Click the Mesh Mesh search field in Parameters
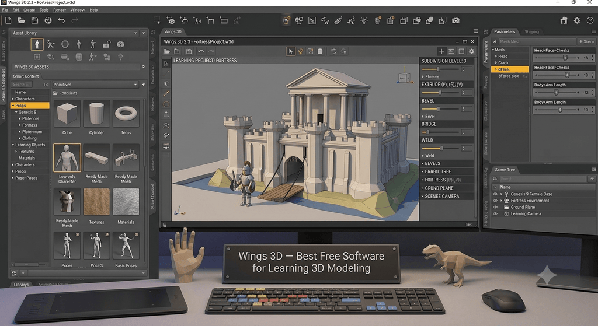 [x=537, y=41]
